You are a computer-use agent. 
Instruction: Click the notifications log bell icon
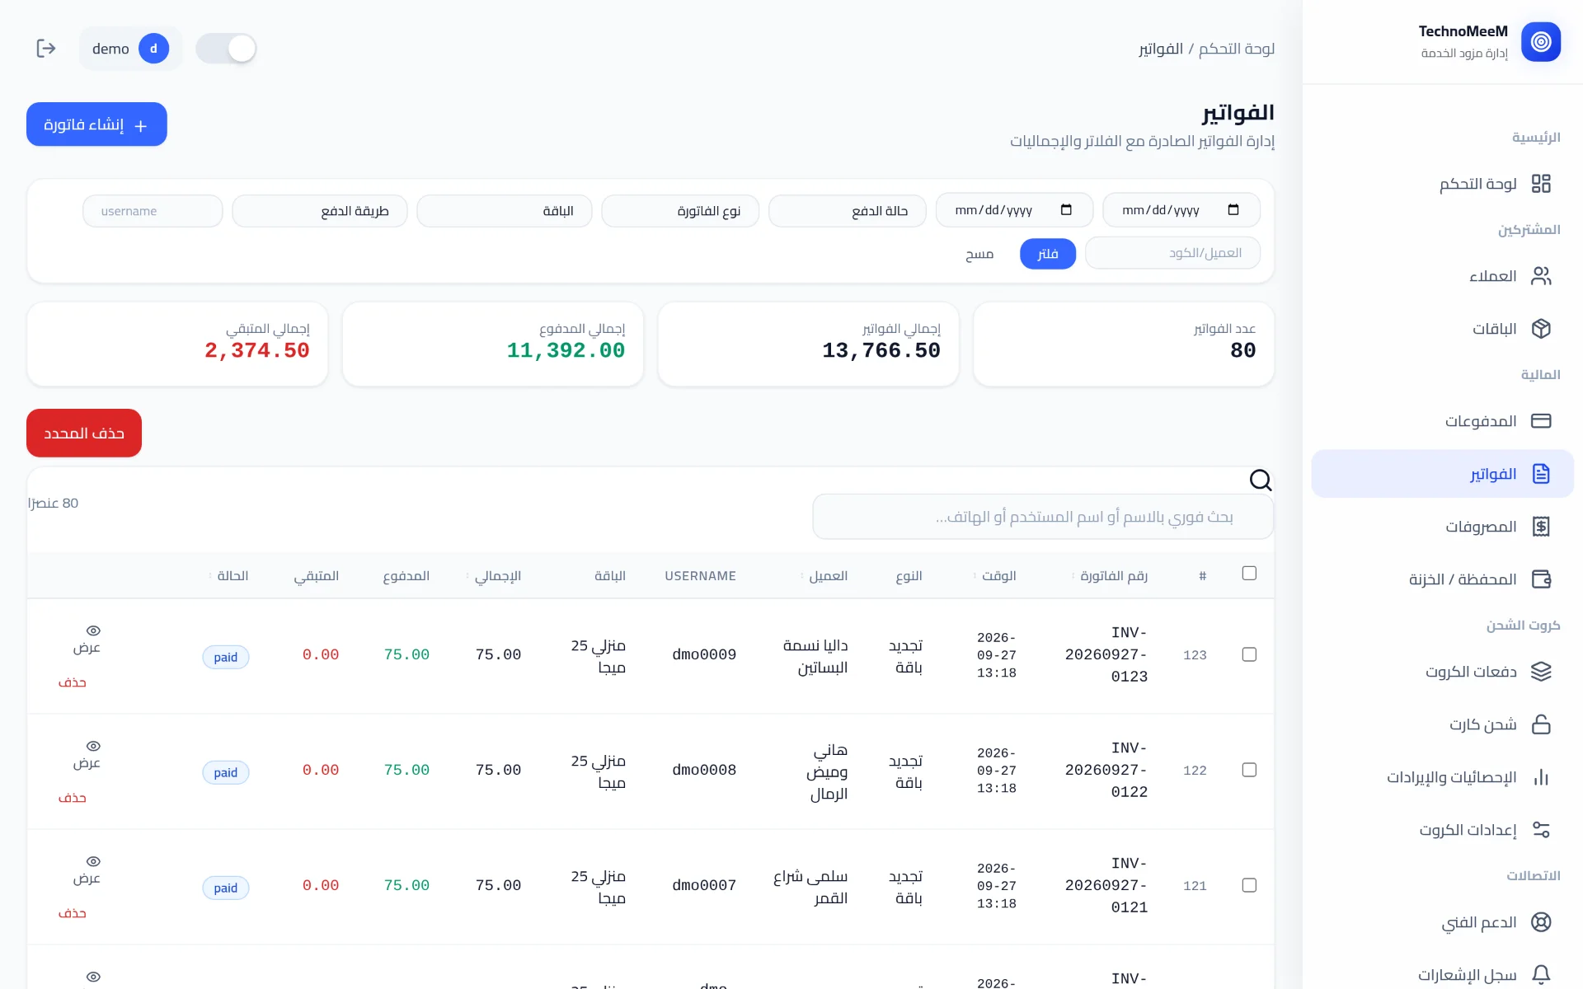(1540, 975)
